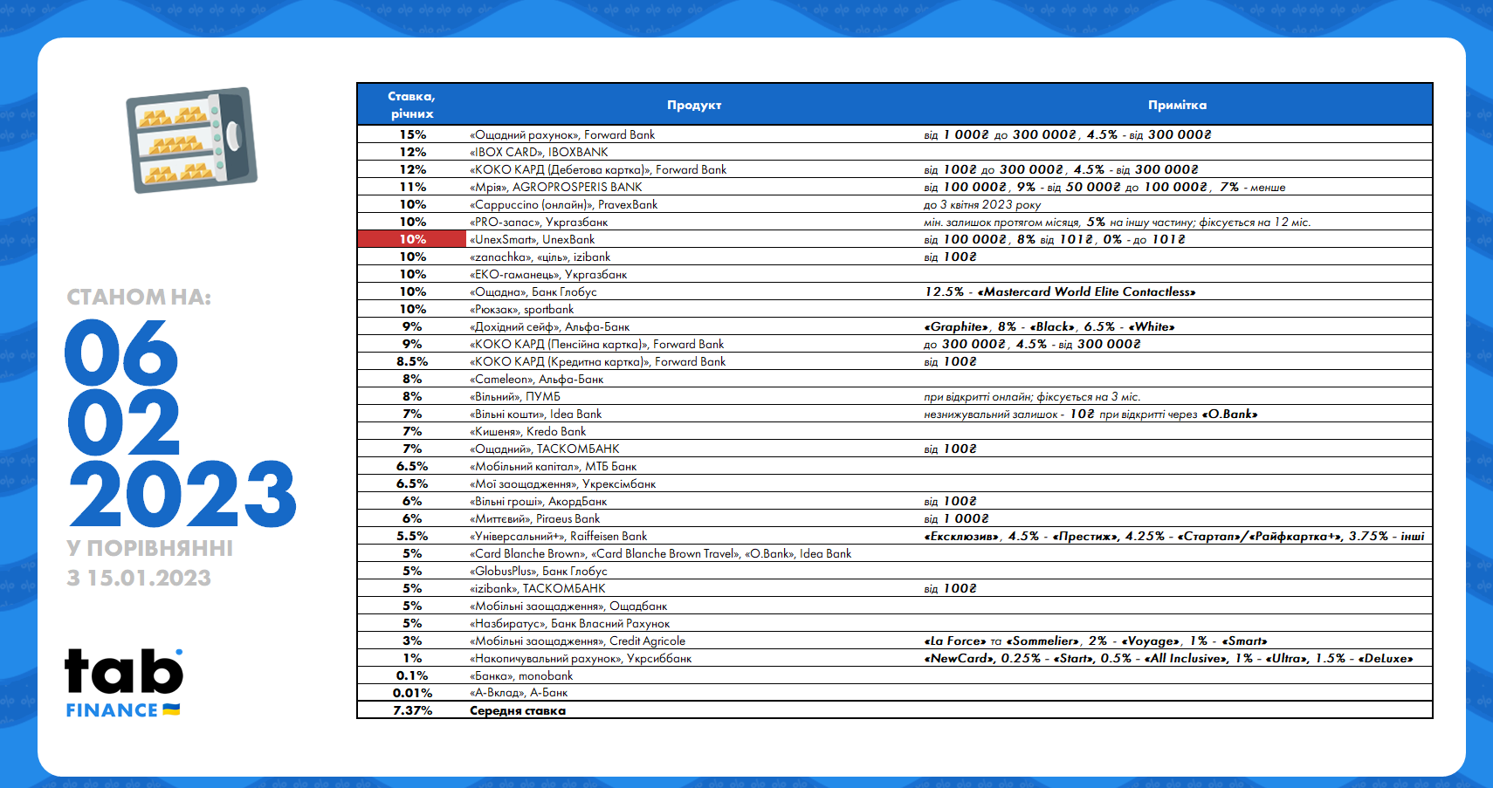Screen dimensions: 1493x788
Task: Select the 'Середня ставка' label
Action: pyautogui.click(x=518, y=710)
